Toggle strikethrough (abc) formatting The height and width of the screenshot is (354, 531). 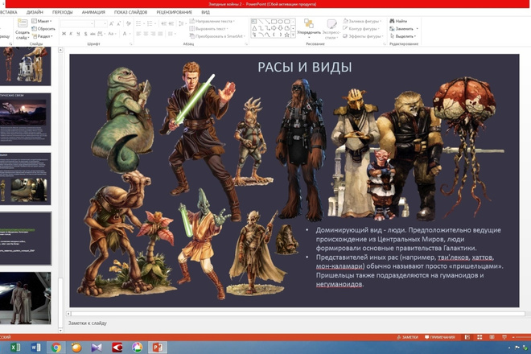93,34
